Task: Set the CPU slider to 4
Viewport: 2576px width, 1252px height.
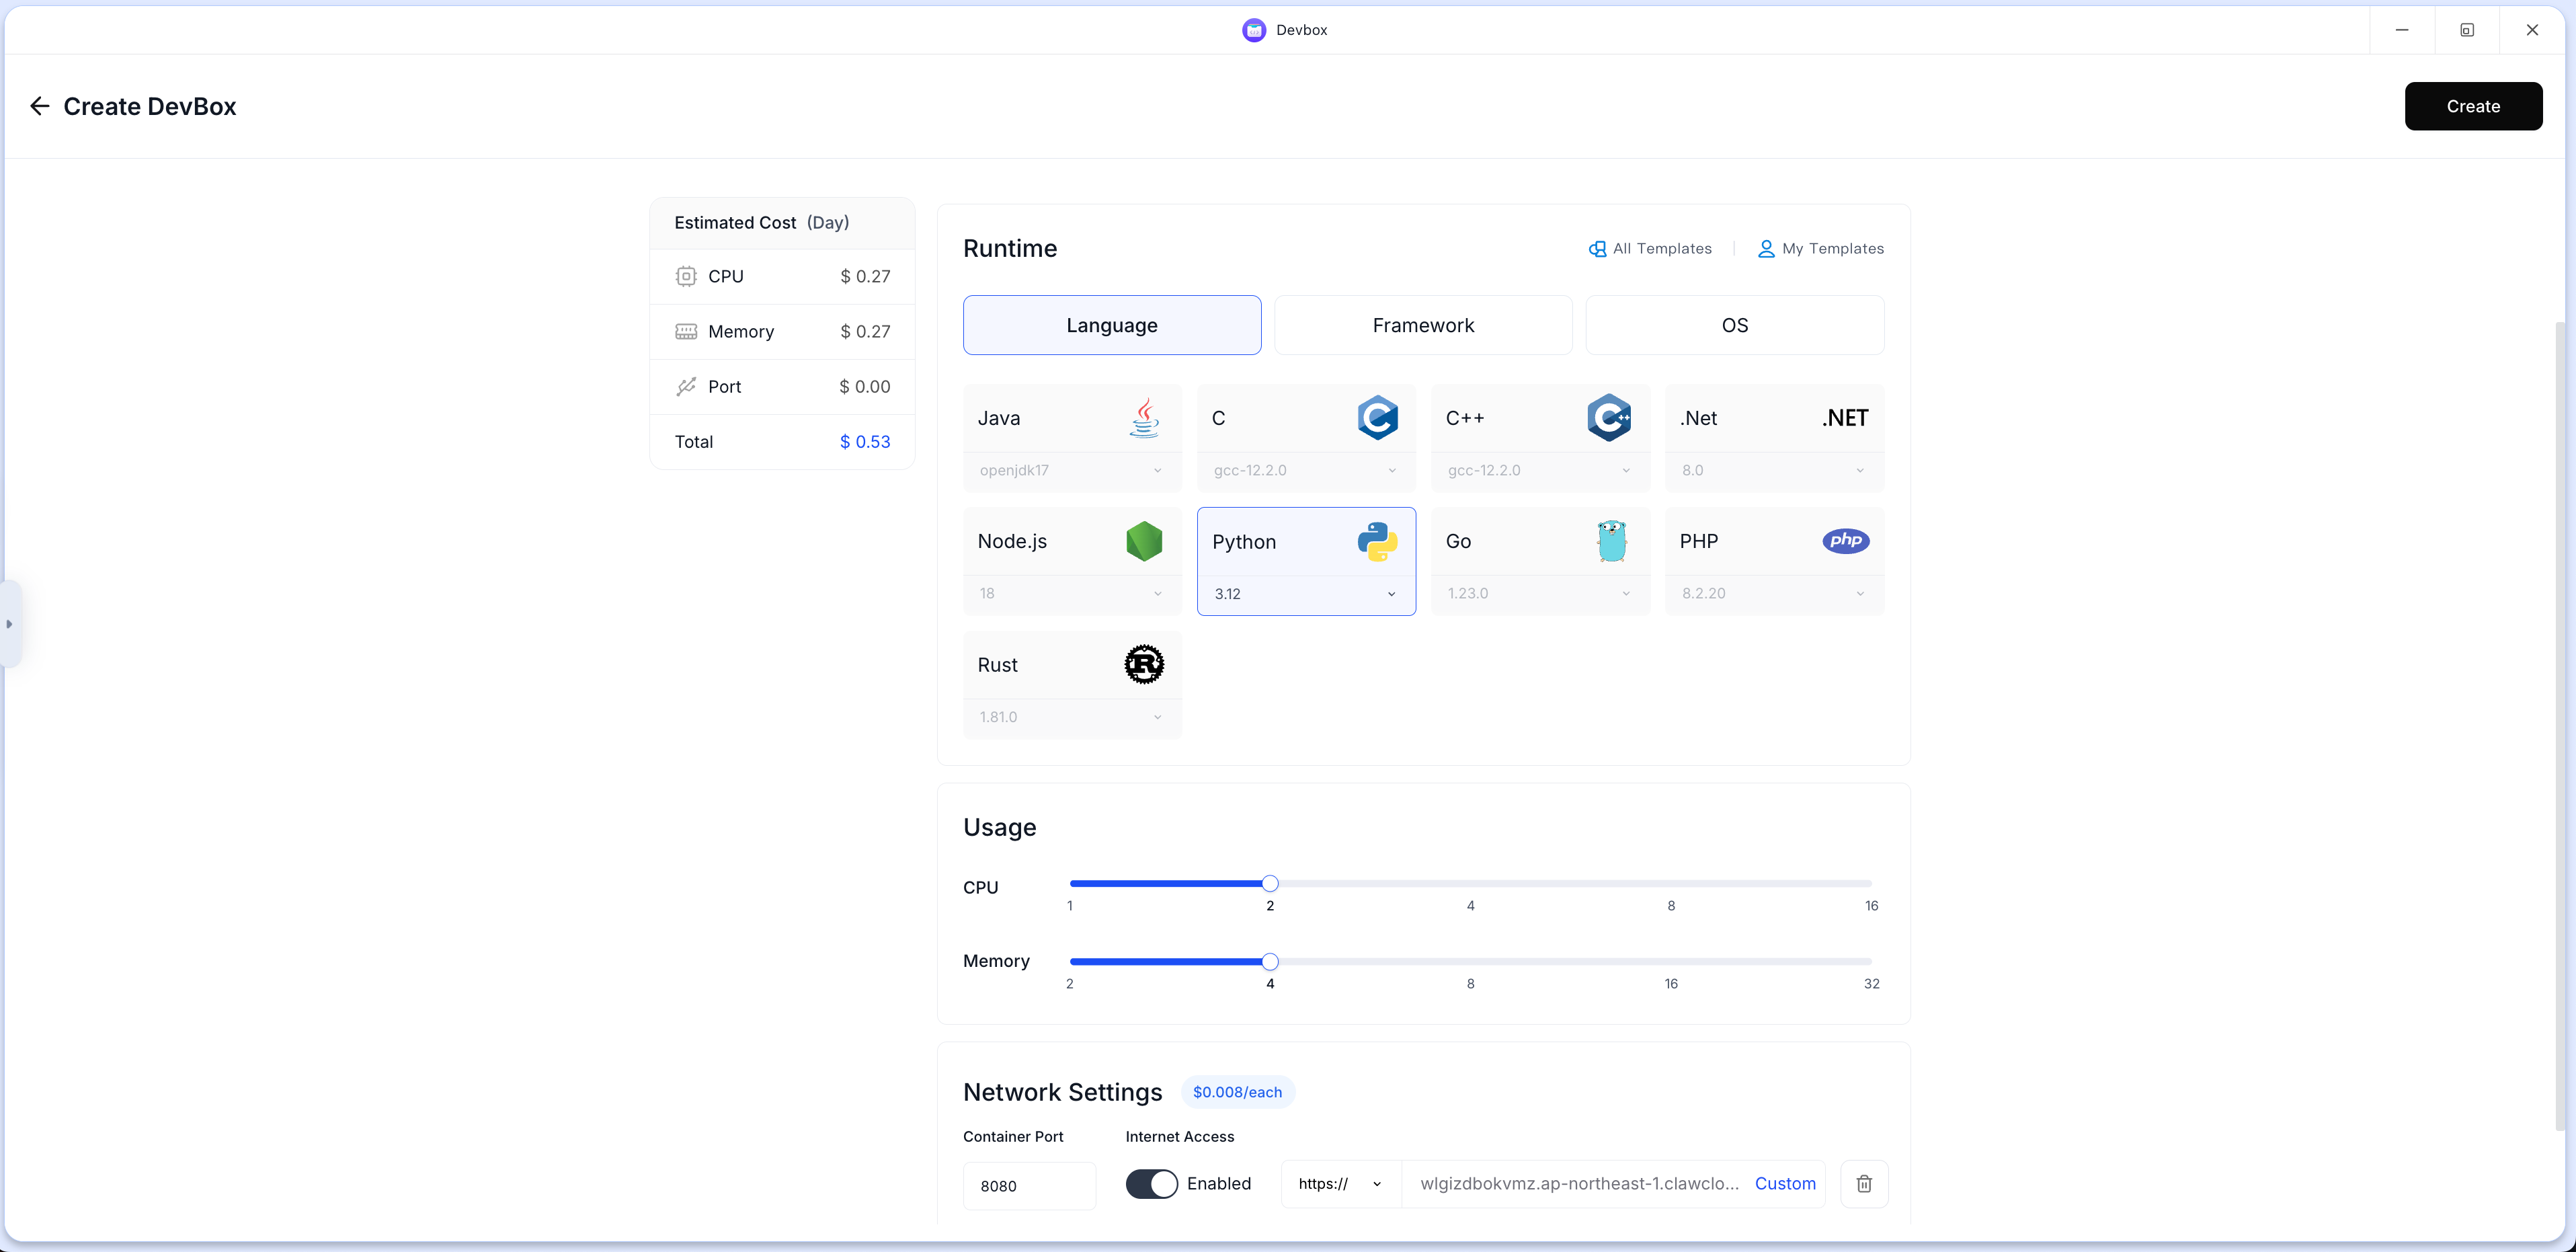Action: pos(1470,883)
